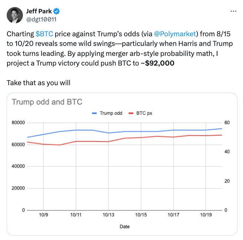Click the blue Trump odd legend line

point(95,113)
